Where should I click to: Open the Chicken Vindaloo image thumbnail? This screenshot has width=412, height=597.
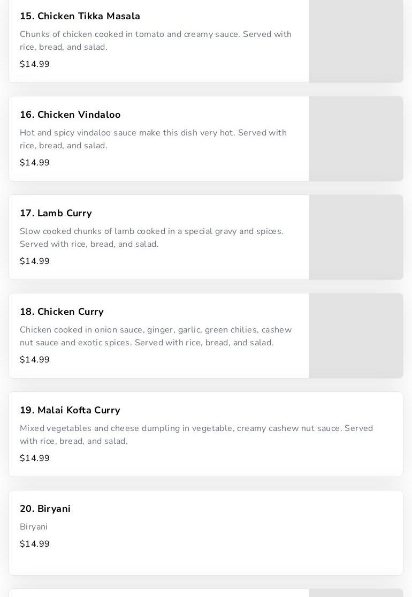[x=356, y=139]
